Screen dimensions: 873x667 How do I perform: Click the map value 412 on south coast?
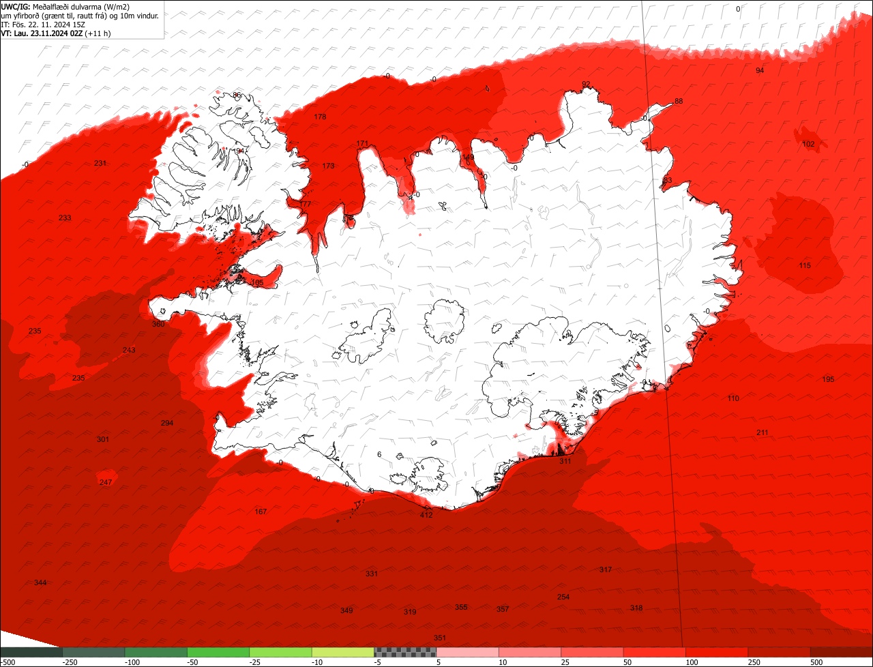point(426,515)
